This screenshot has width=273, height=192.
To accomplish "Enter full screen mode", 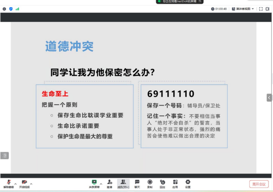I will [x=261, y=9].
